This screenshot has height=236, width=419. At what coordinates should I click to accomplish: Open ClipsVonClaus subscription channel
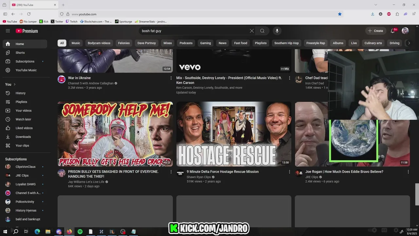(25, 167)
